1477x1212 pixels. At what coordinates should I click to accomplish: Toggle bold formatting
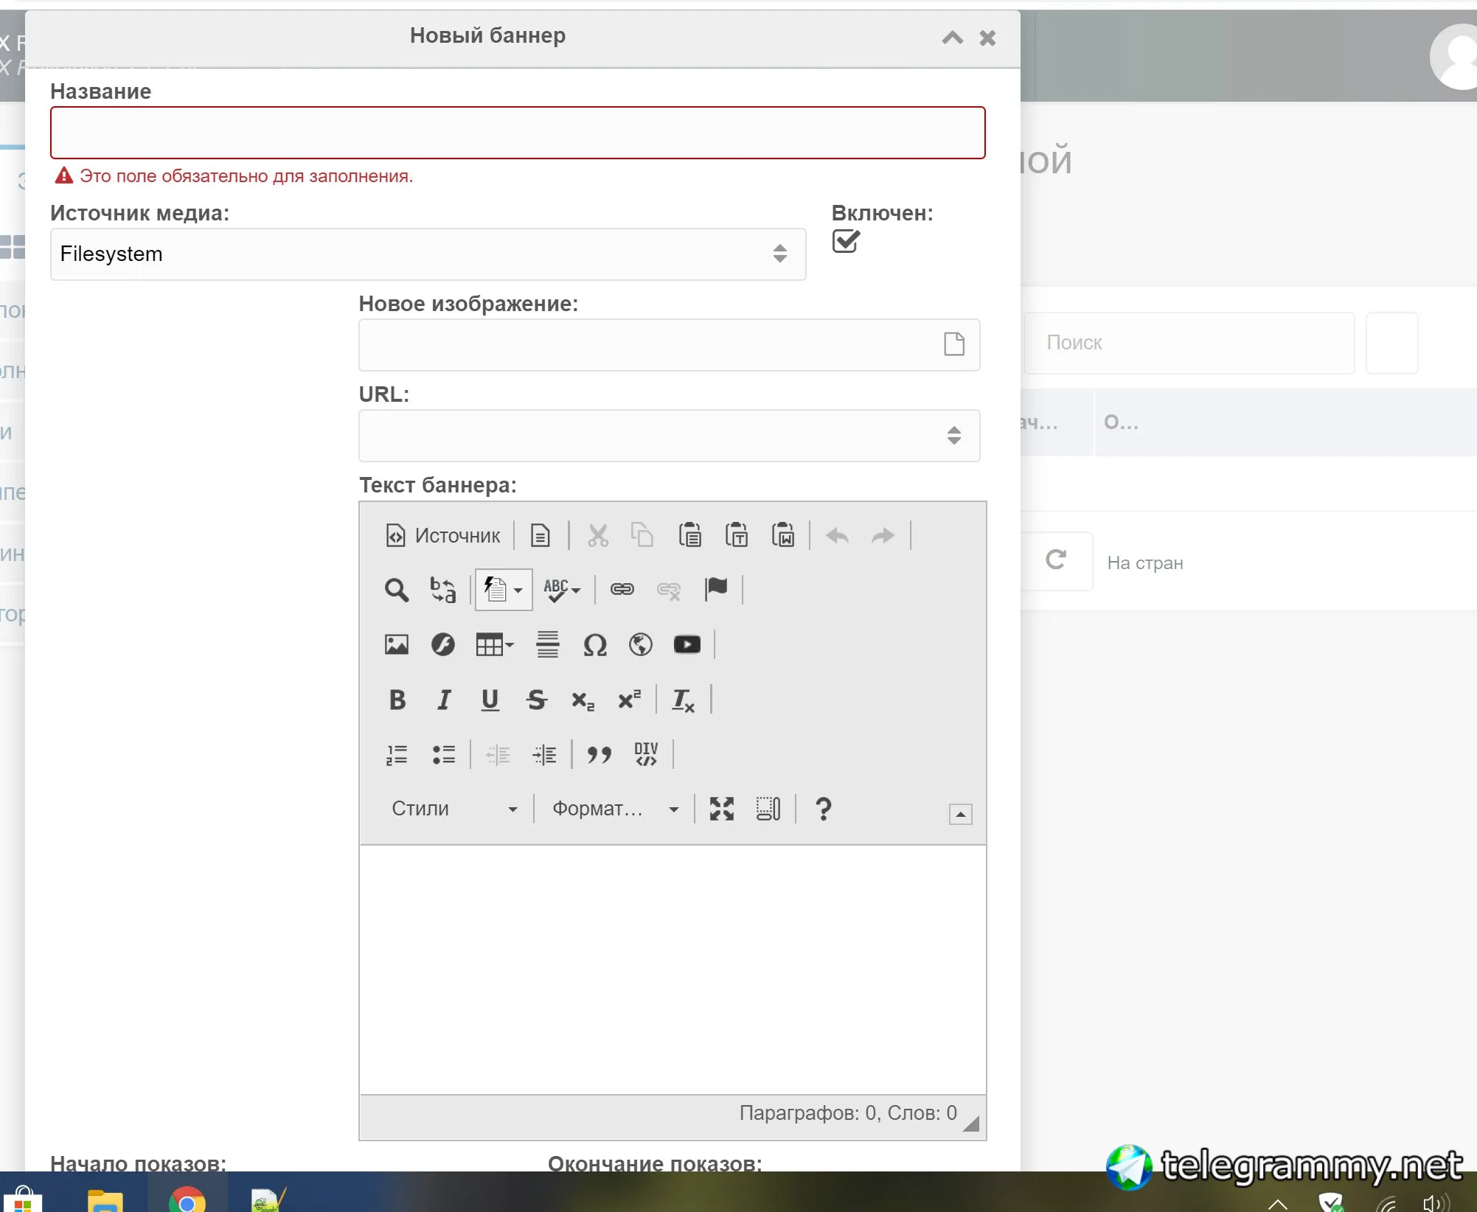[x=397, y=700]
